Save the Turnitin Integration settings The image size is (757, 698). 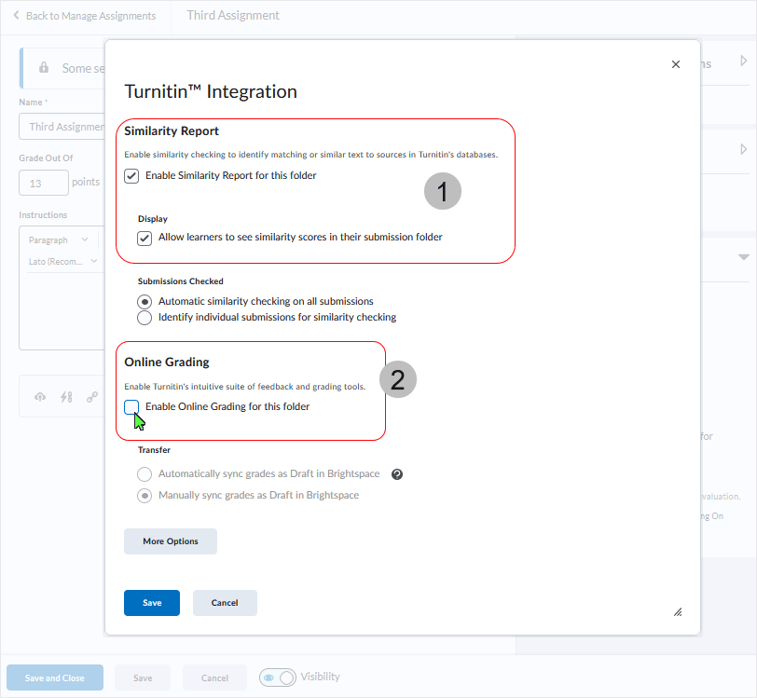point(152,602)
